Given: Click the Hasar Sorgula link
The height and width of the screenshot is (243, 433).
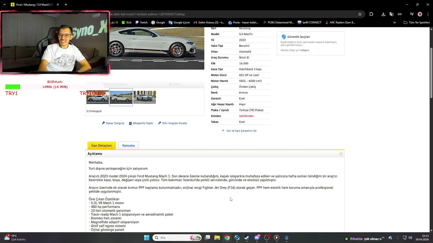Looking at the screenshot, I should [115, 123].
